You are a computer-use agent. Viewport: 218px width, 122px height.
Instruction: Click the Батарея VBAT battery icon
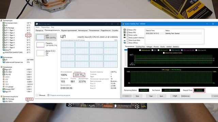tap(4, 89)
